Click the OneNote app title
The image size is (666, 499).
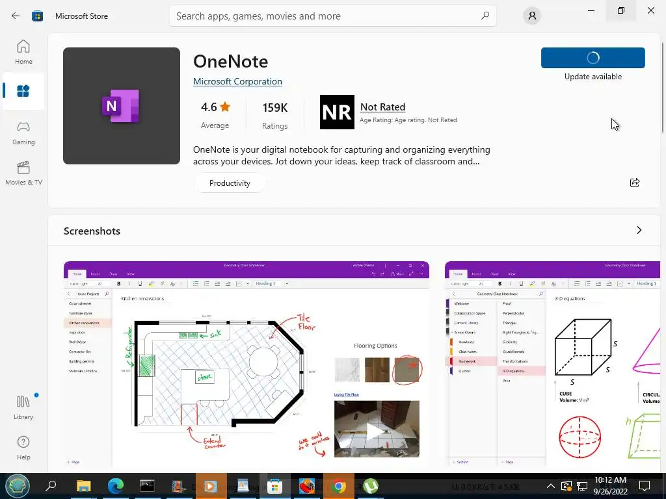point(231,61)
